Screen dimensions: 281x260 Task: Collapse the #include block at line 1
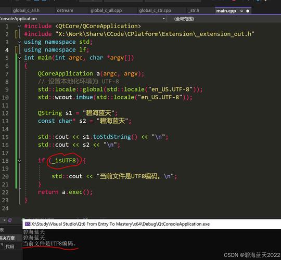19,27
